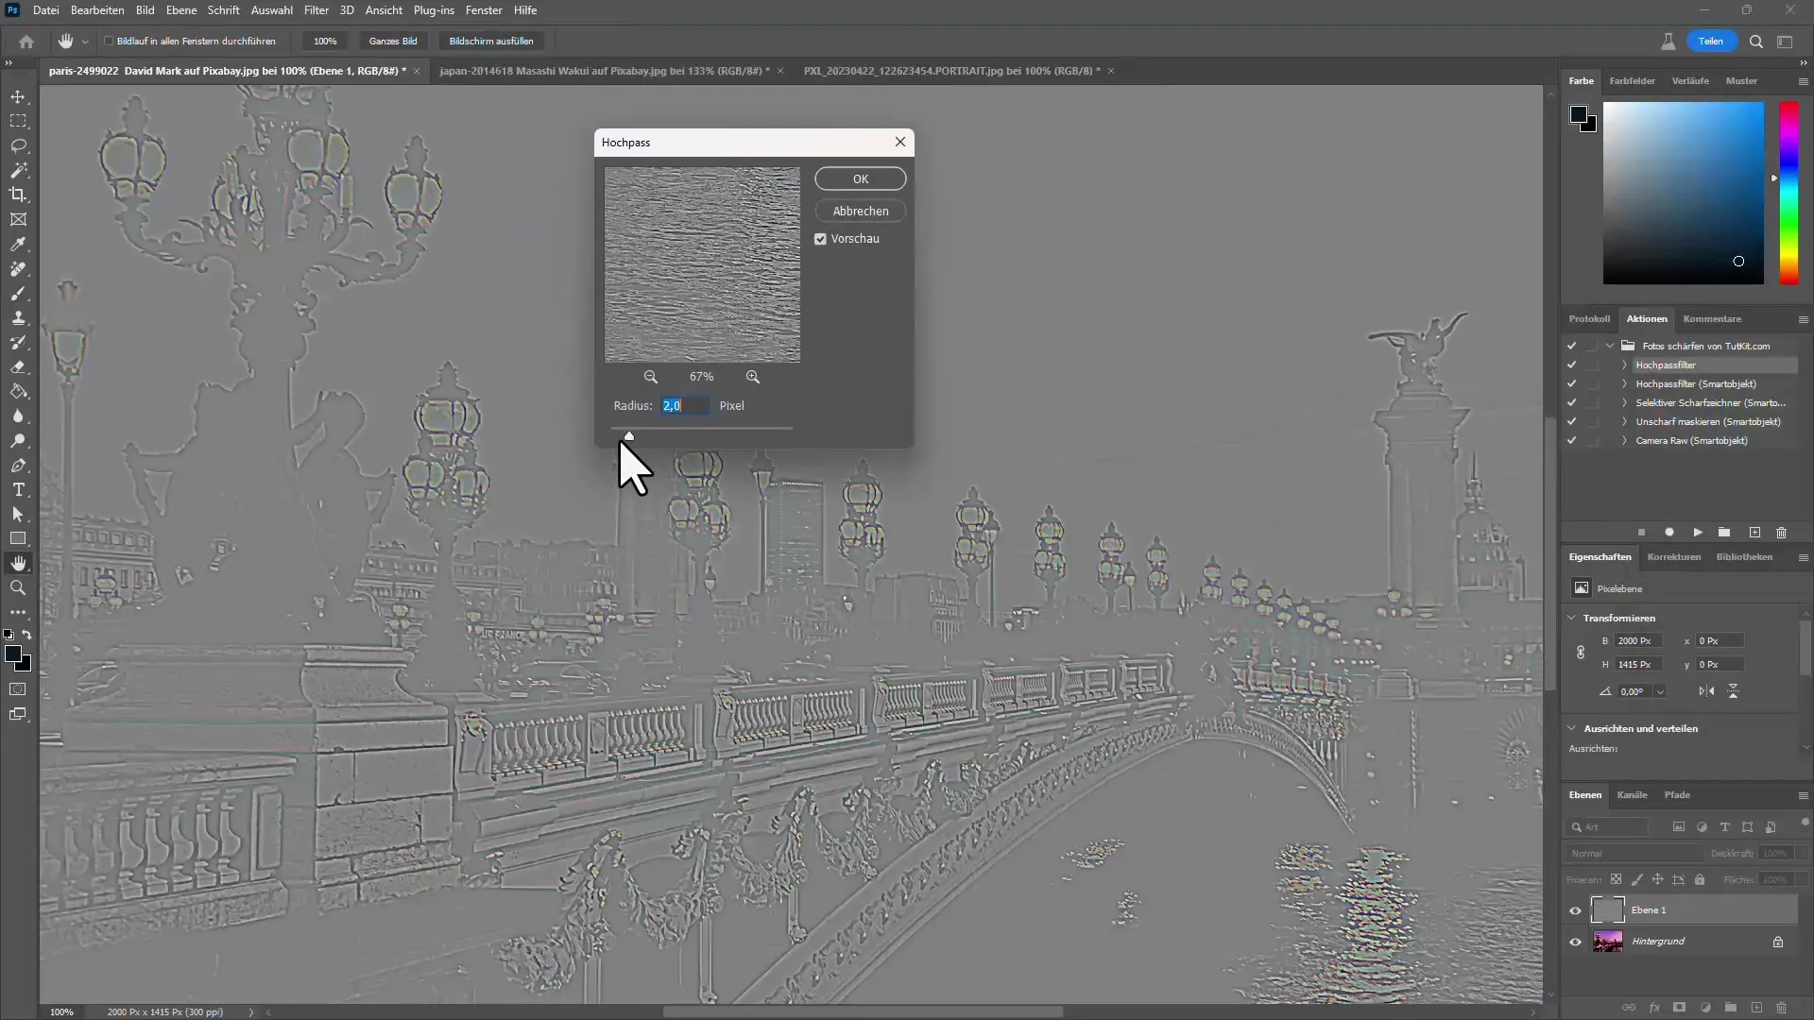This screenshot has width=1814, height=1020.
Task: Switch to the japan-2014618 document tab
Action: coord(605,71)
